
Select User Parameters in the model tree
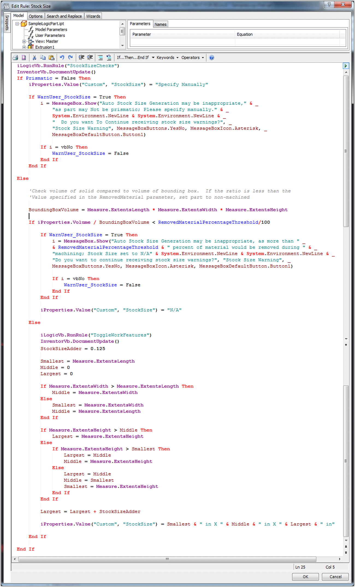click(x=50, y=35)
